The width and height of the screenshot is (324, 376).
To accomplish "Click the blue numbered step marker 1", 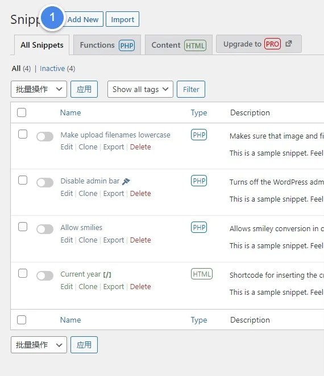I will point(52,18).
